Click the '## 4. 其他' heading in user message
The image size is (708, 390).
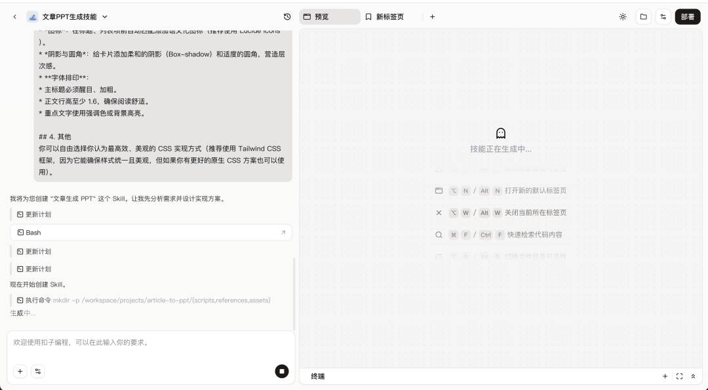click(54, 137)
